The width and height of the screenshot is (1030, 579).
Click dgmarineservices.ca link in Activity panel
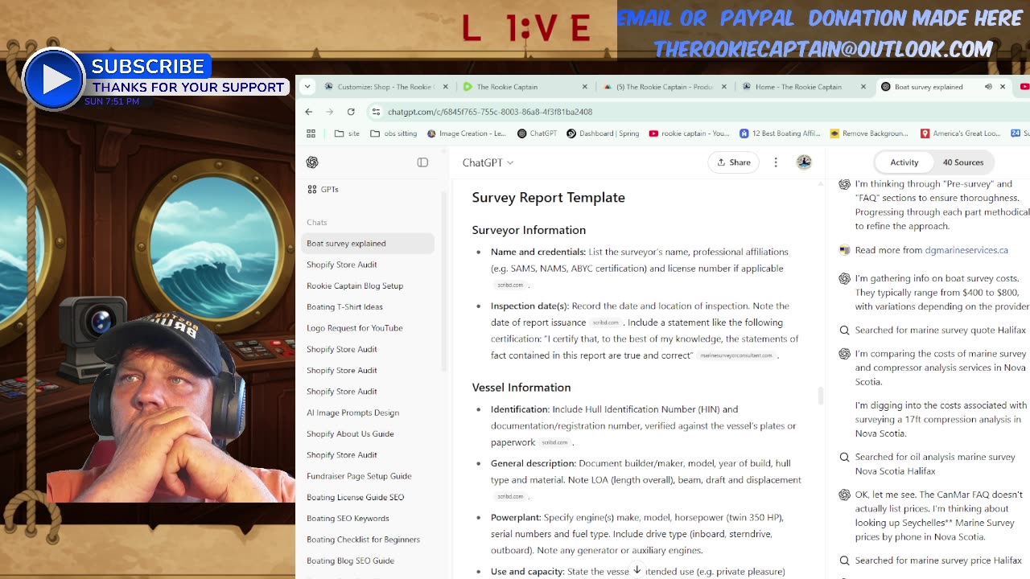coord(966,250)
